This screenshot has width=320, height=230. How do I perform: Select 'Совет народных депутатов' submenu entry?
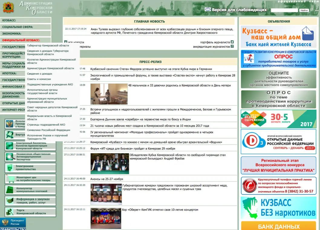(52, 109)
